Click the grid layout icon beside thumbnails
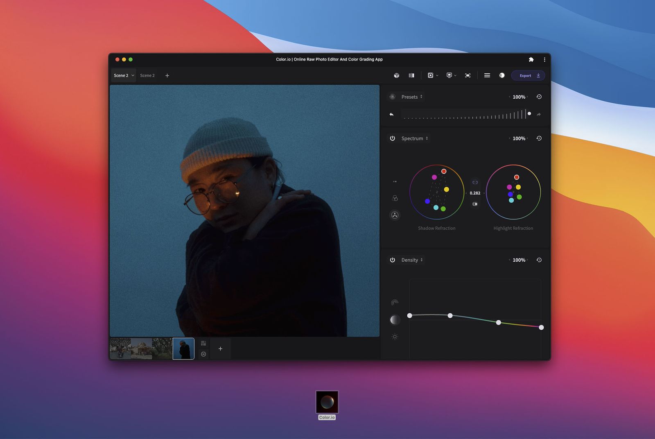Screen dimensions: 655x439 point(203,343)
